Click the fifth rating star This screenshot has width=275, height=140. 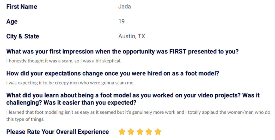158,132
